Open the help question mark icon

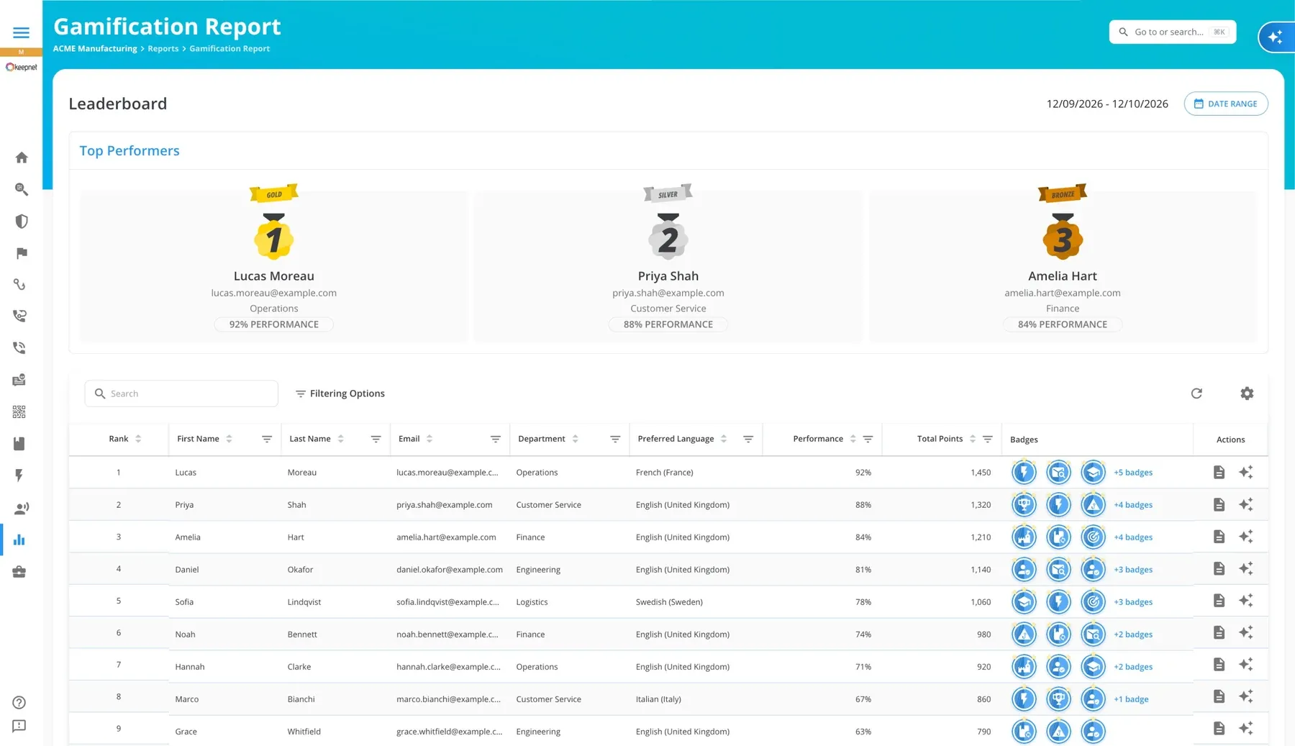point(19,703)
